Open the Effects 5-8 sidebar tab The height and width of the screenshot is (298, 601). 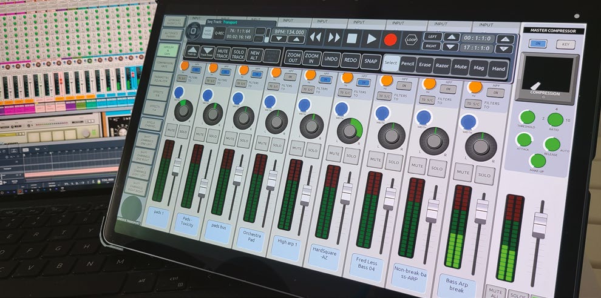click(x=158, y=94)
